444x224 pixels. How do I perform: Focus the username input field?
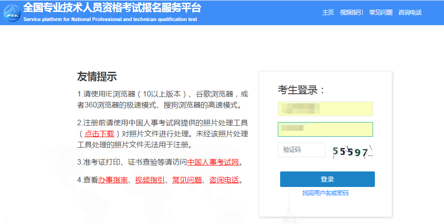pos(325,109)
